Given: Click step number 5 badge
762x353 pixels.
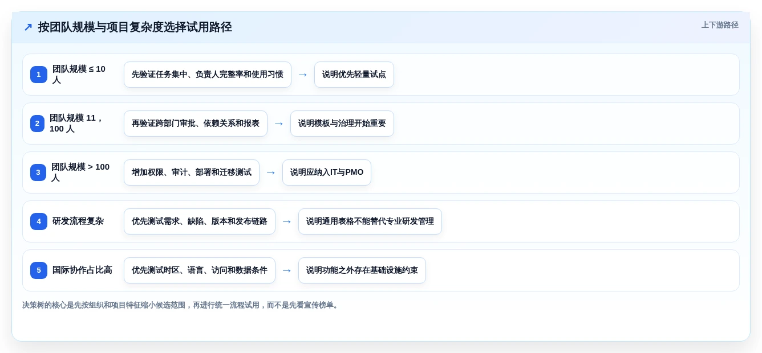Looking at the screenshot, I should 39,270.
